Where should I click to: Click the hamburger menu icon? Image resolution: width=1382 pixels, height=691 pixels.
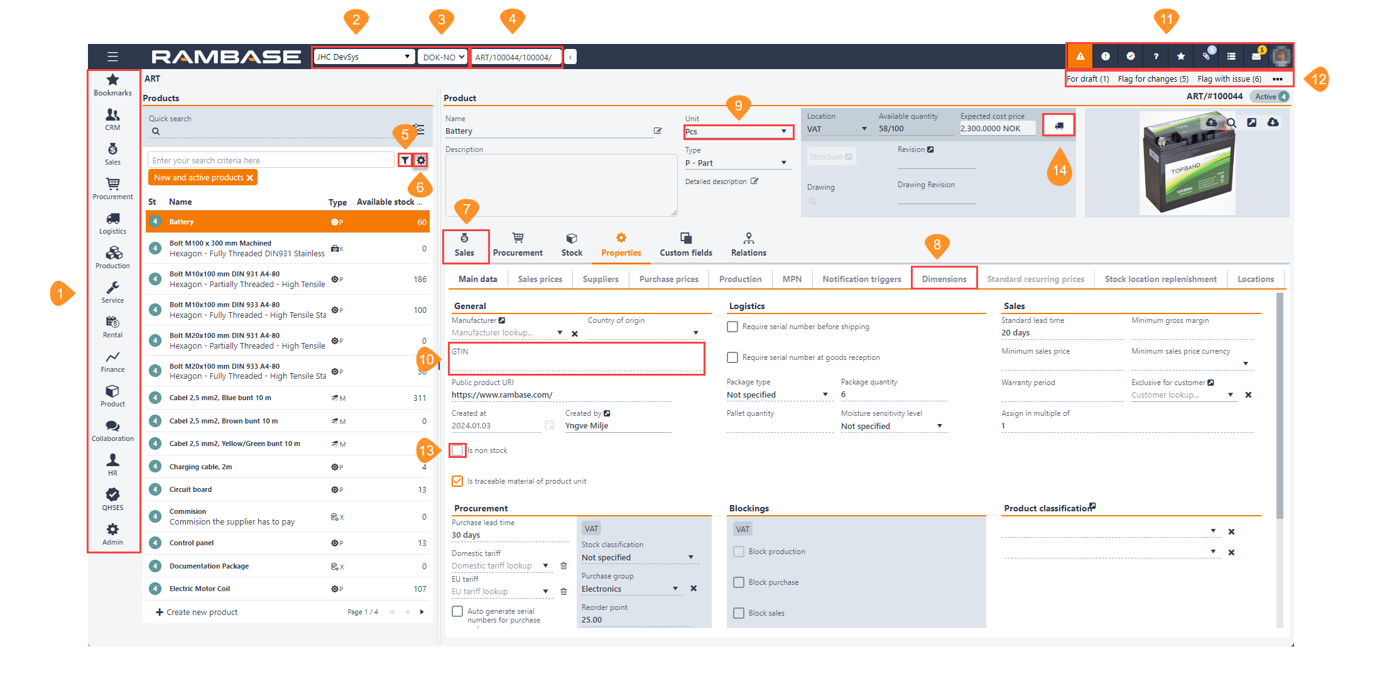click(x=112, y=57)
